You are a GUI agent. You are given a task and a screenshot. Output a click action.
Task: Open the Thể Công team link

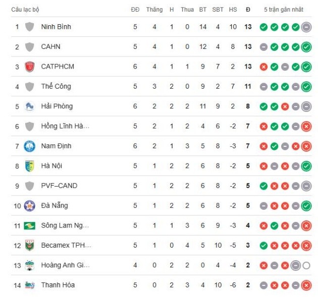[56, 87]
